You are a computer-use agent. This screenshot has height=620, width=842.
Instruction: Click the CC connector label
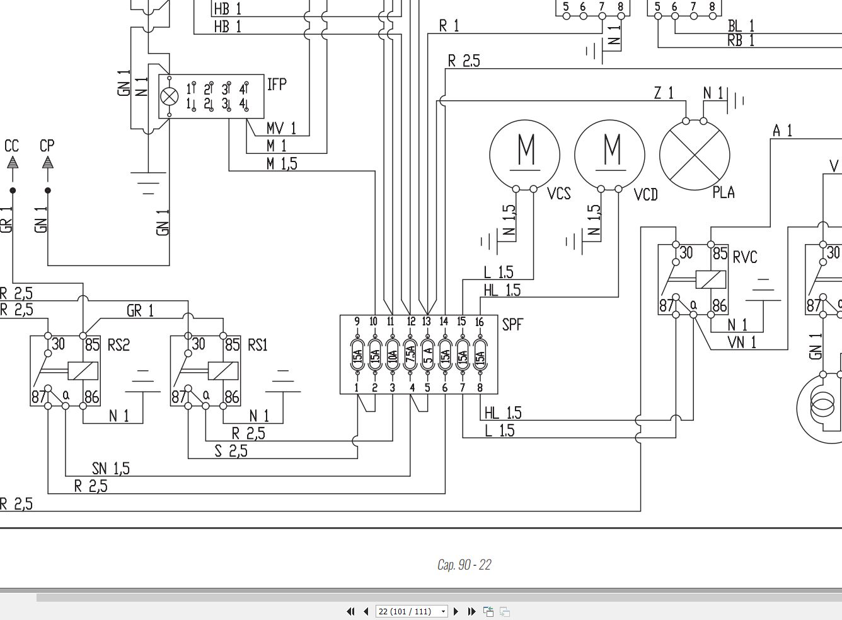12,146
